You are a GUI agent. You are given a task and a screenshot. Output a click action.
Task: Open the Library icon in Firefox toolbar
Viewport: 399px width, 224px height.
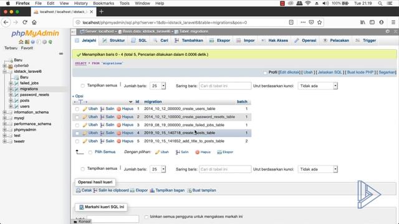[363, 22]
